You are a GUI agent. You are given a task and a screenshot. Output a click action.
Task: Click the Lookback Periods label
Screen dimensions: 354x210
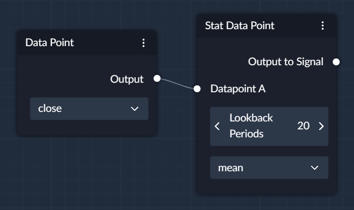(x=251, y=126)
